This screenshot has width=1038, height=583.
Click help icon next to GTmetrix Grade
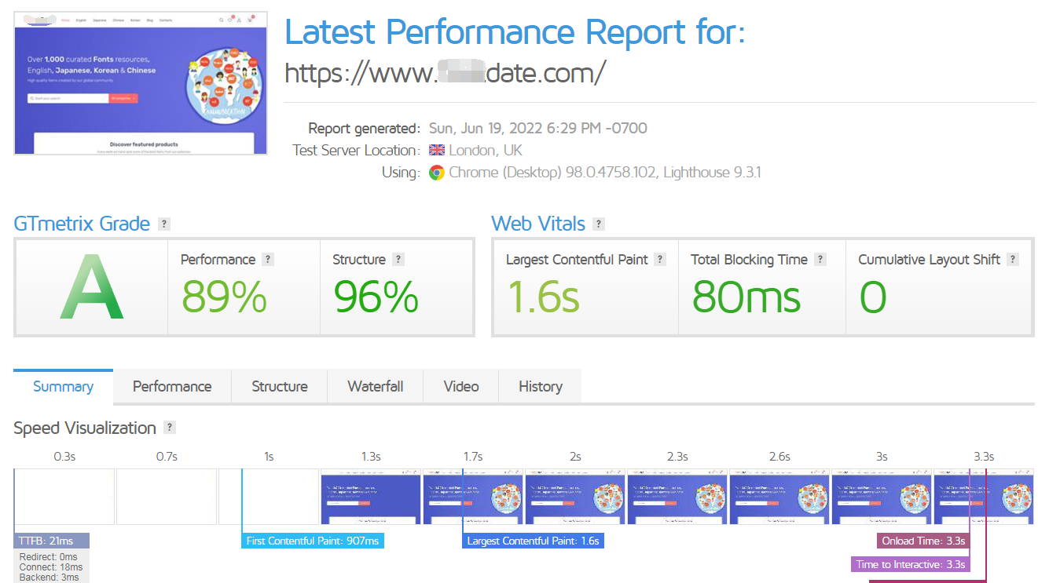(163, 224)
